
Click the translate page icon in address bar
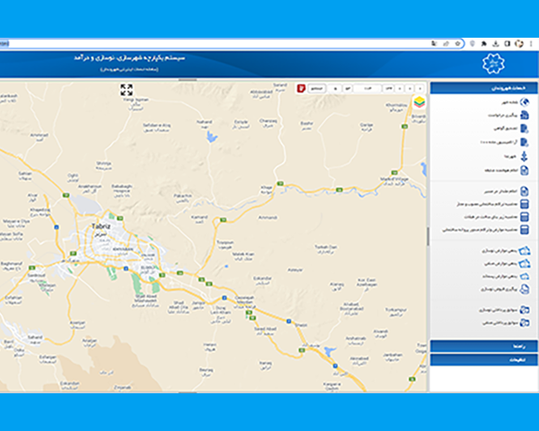(434, 44)
